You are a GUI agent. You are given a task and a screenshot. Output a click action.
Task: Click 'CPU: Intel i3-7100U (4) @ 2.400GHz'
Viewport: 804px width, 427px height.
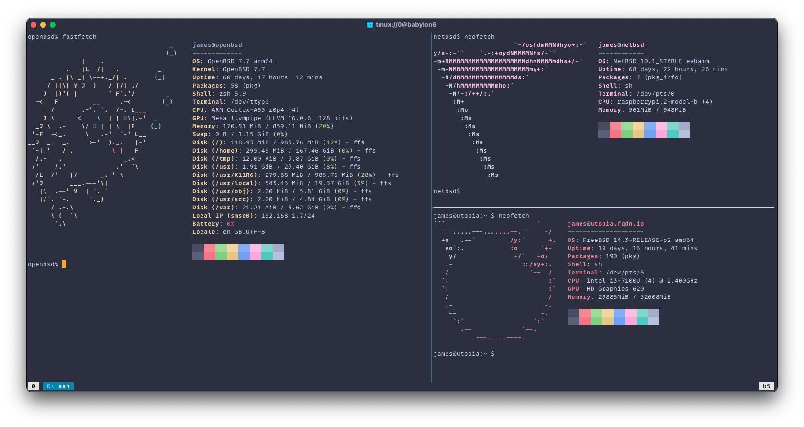tap(633, 281)
